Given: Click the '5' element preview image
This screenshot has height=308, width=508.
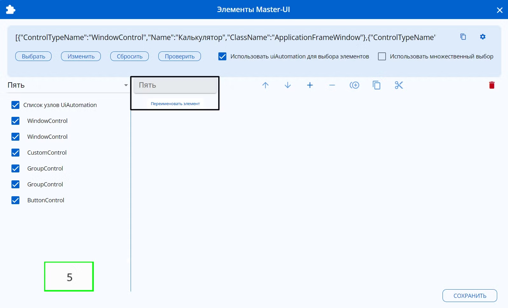Looking at the screenshot, I should 69,277.
